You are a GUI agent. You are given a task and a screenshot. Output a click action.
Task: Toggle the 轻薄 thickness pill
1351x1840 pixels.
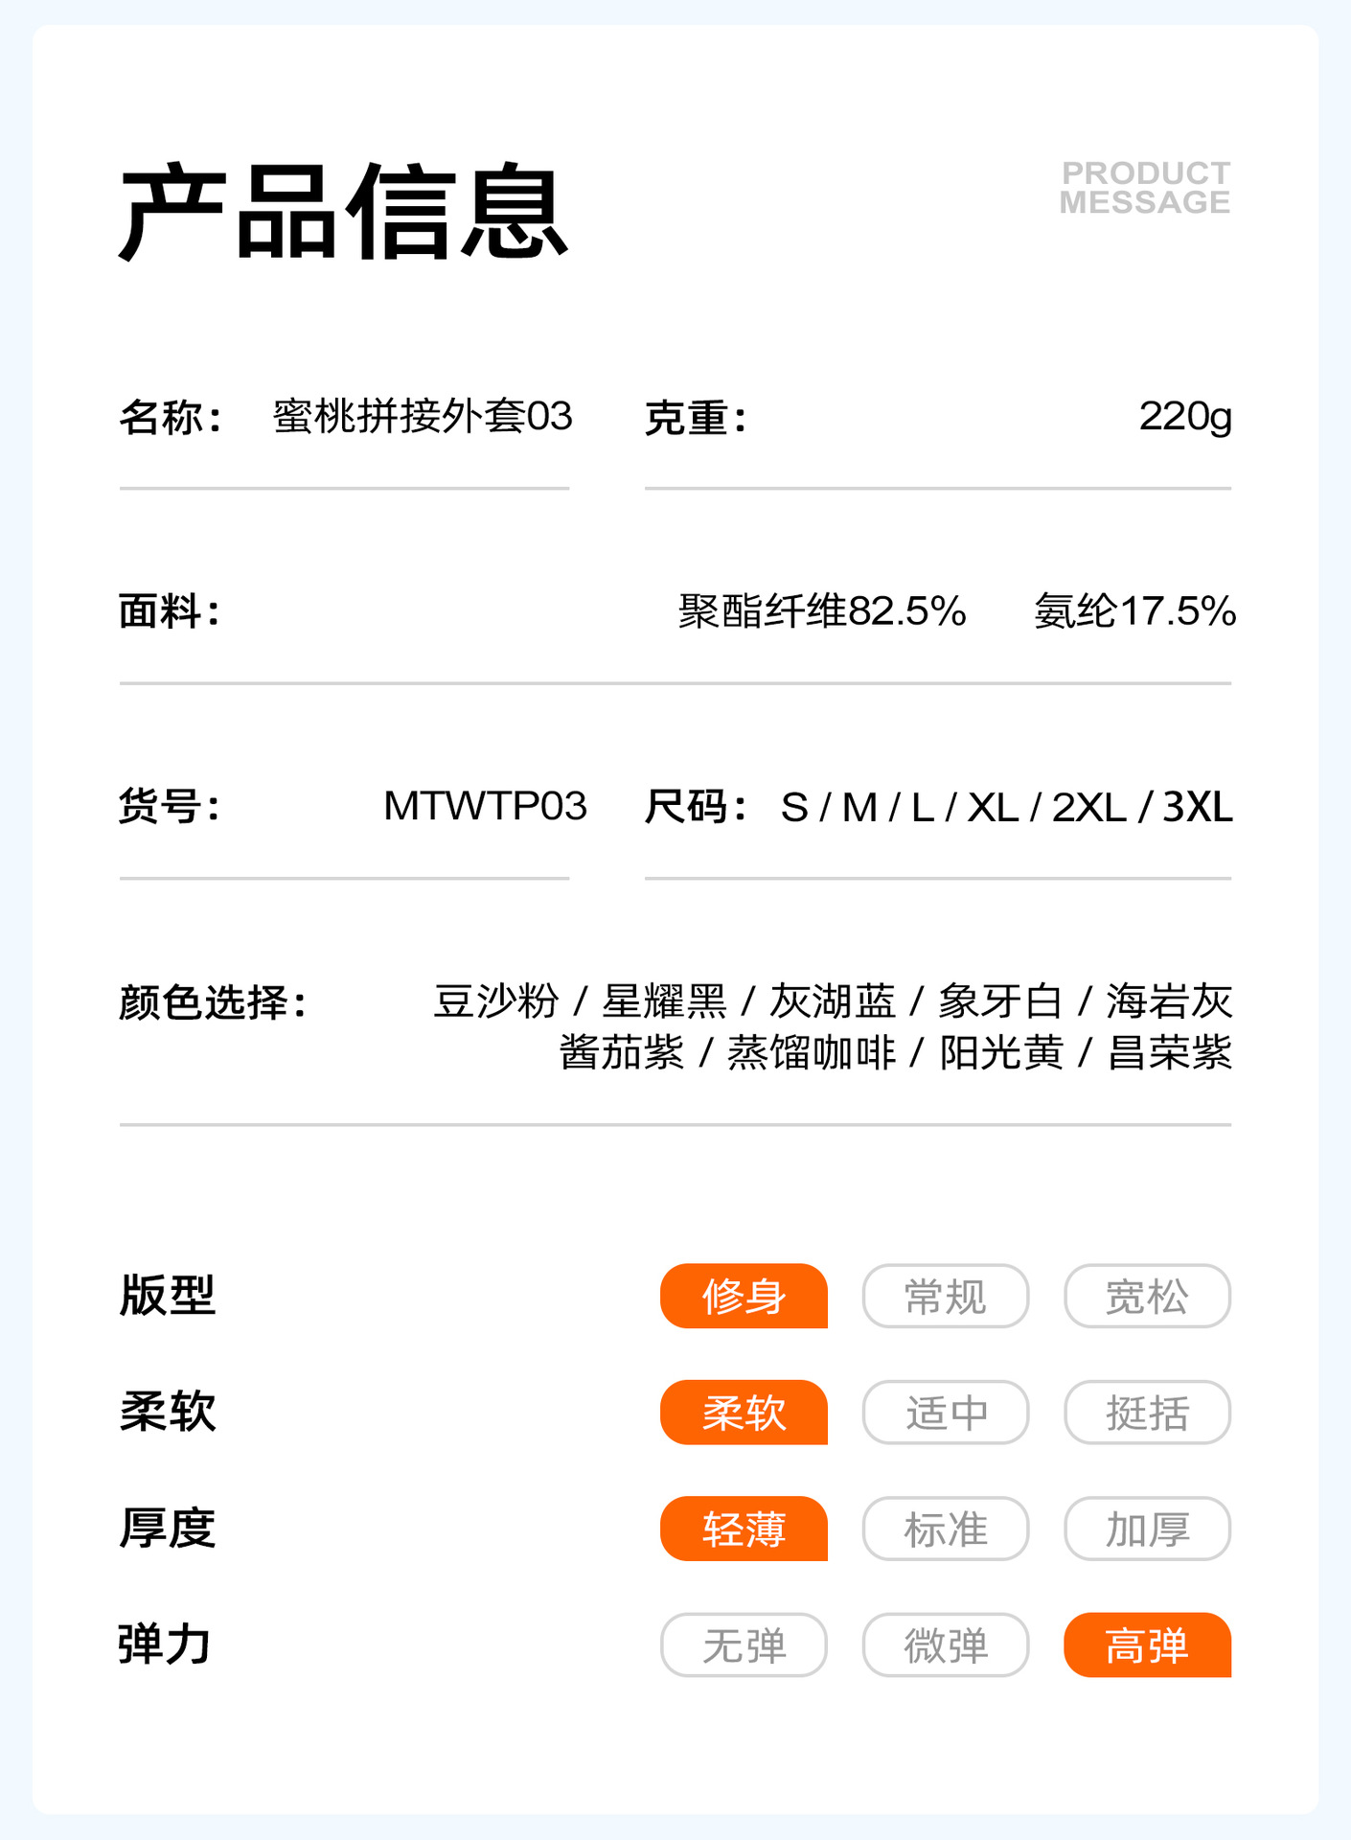pyautogui.click(x=744, y=1529)
